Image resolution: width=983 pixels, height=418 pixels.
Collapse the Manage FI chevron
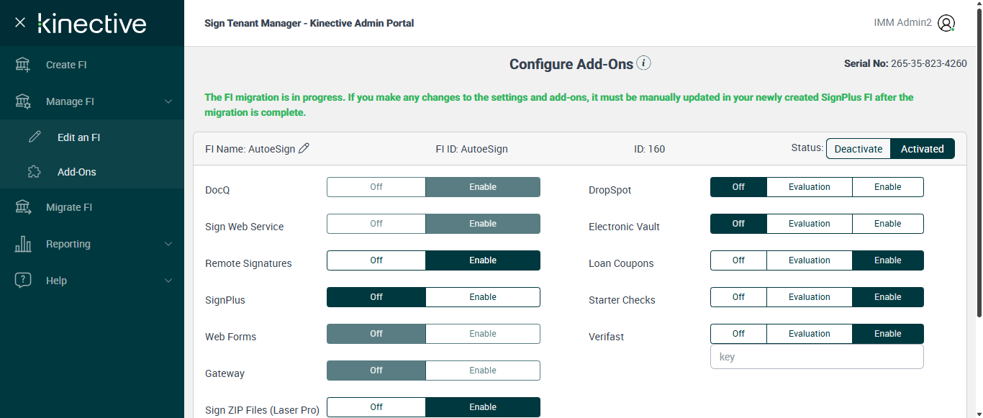click(168, 101)
